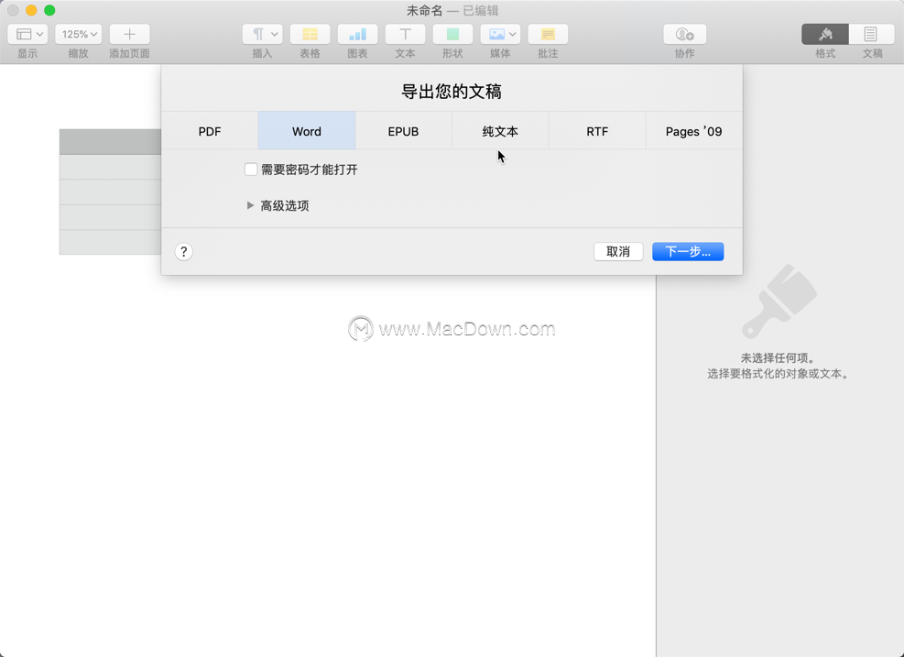Screen dimensions: 904x657
Task: Click the 未命名 document title
Action: [424, 10]
